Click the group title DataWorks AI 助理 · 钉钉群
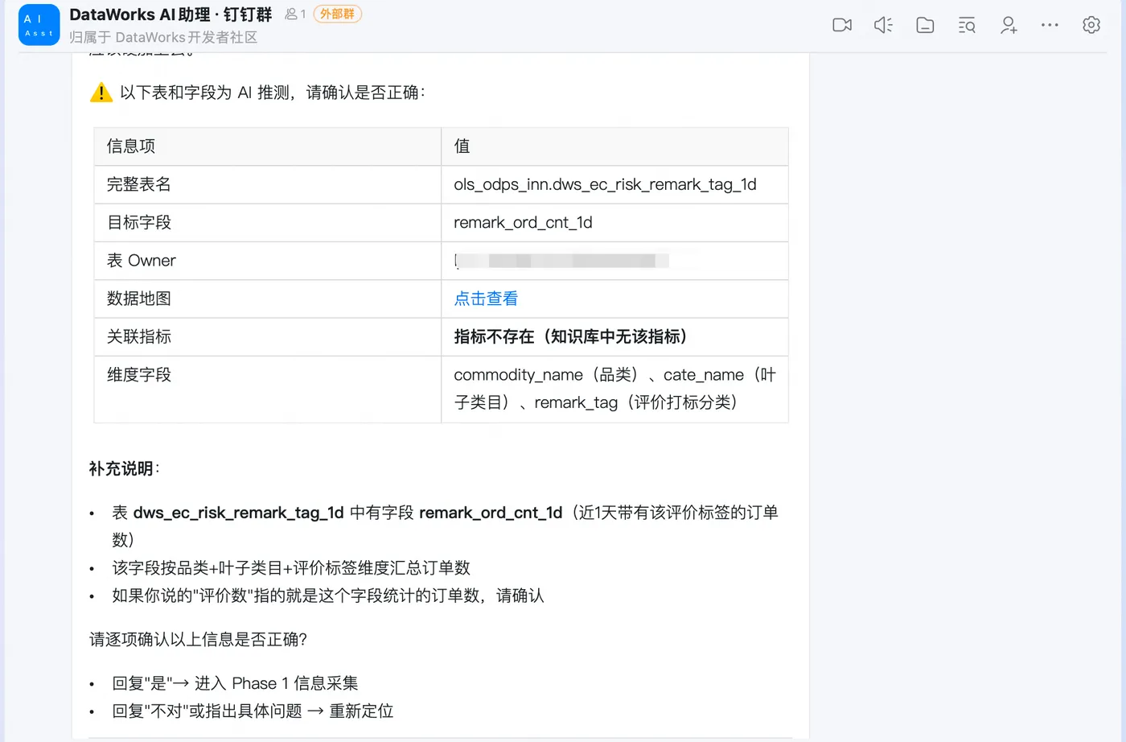1126x742 pixels. point(171,14)
